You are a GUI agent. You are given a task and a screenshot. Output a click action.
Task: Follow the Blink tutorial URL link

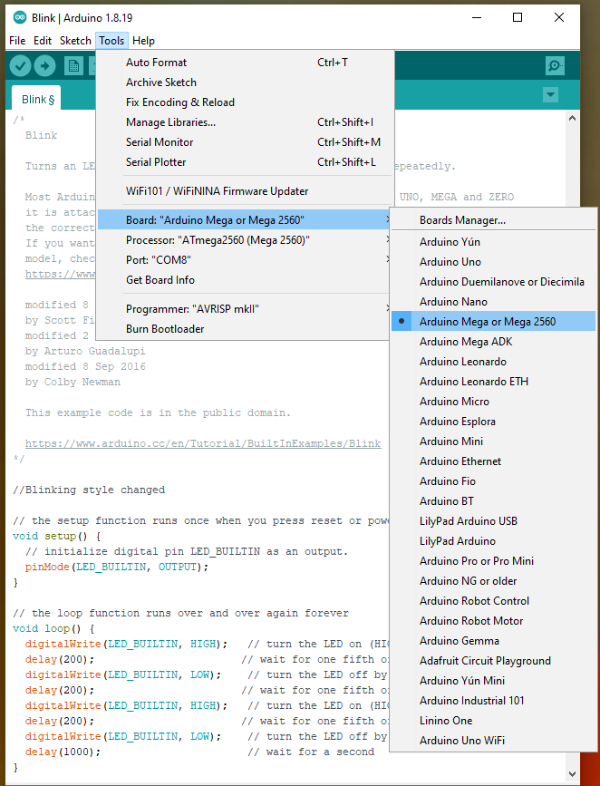(x=203, y=443)
